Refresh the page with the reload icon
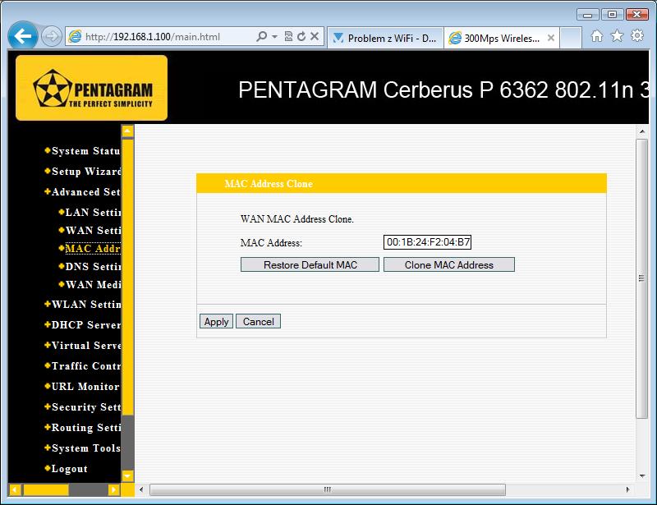 [301, 36]
